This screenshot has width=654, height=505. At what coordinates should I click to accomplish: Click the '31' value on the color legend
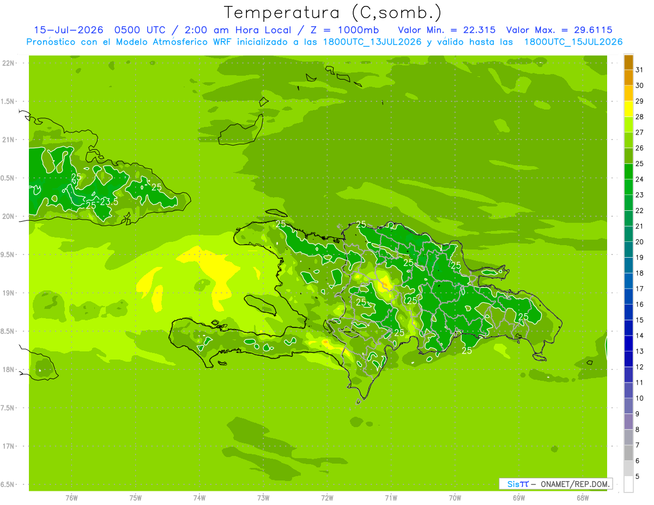pyautogui.click(x=640, y=70)
